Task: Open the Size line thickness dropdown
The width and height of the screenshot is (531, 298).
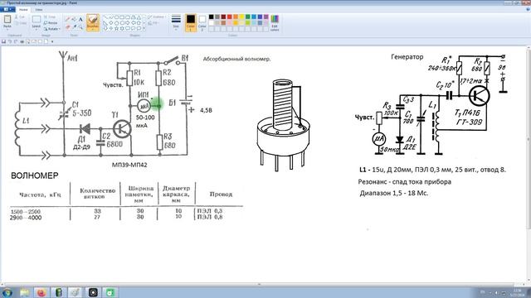Action: coord(176,23)
